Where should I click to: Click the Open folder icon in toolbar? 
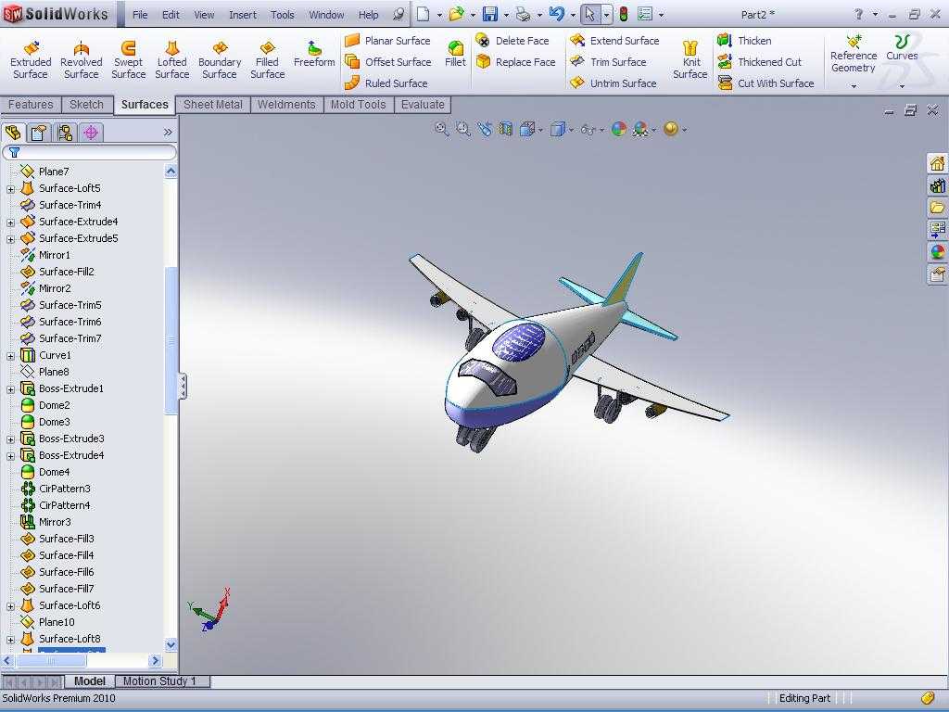point(456,15)
